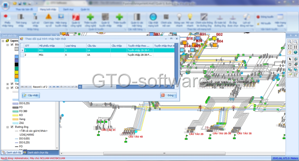Viewport: 299px width, 161px height.
Task: Click the black layer color swatch
Action: [x=17, y=64]
